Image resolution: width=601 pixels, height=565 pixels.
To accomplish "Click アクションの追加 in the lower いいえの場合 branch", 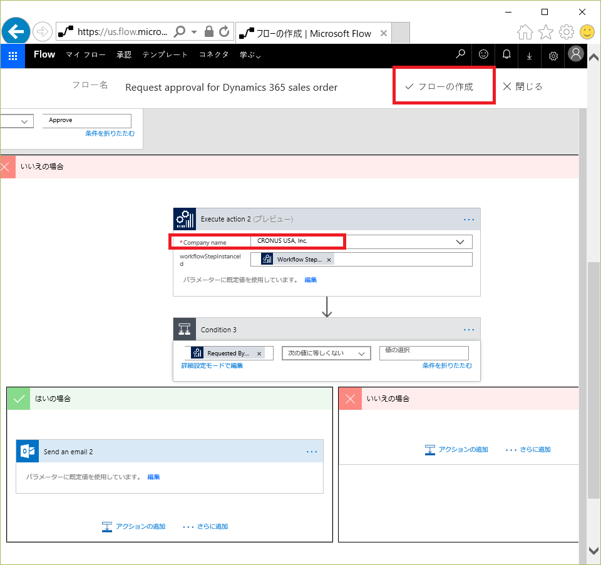I will pos(456,450).
